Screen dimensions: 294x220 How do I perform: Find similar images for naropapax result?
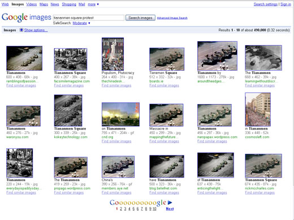pyautogui.click(x=212, y=141)
